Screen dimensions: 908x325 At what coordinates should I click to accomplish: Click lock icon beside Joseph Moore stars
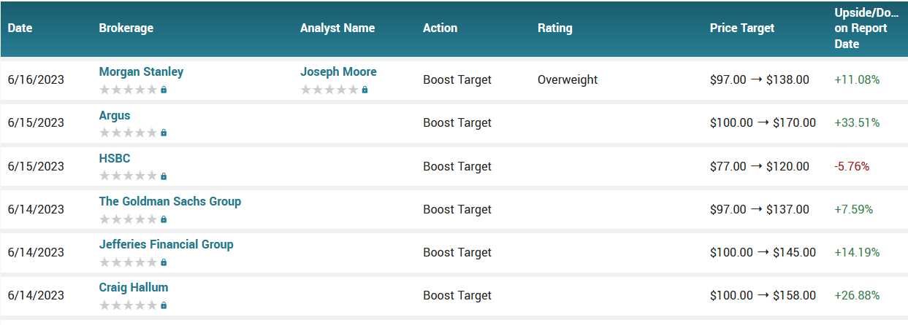365,90
